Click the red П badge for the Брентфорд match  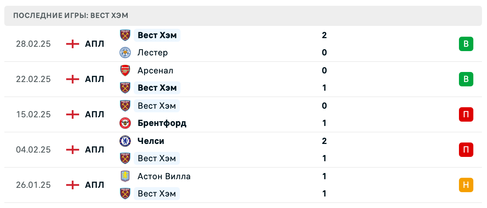[466, 114]
